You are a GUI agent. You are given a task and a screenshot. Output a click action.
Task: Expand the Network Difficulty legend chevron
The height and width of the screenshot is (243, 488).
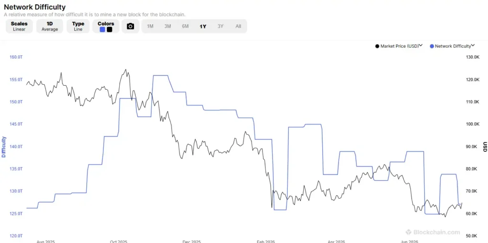473,45
